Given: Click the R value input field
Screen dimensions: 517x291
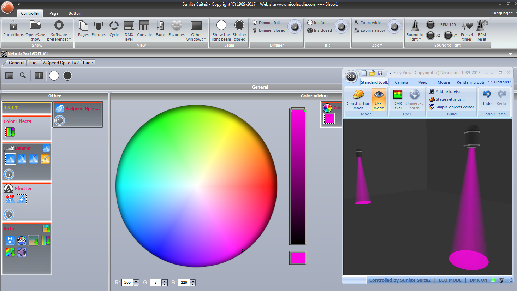Looking at the screenshot, I should (x=127, y=283).
